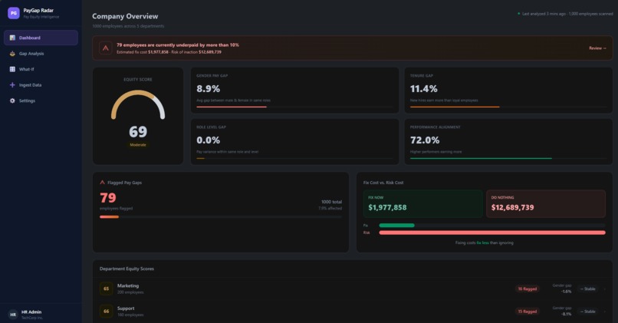The height and width of the screenshot is (323, 618).
Task: Click the Do Nothing $12,689,739 card
Action: coord(546,204)
